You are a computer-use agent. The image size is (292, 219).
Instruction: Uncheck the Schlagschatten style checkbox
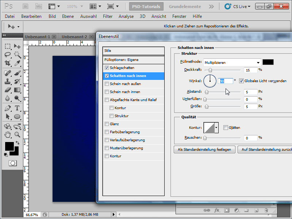click(x=107, y=68)
